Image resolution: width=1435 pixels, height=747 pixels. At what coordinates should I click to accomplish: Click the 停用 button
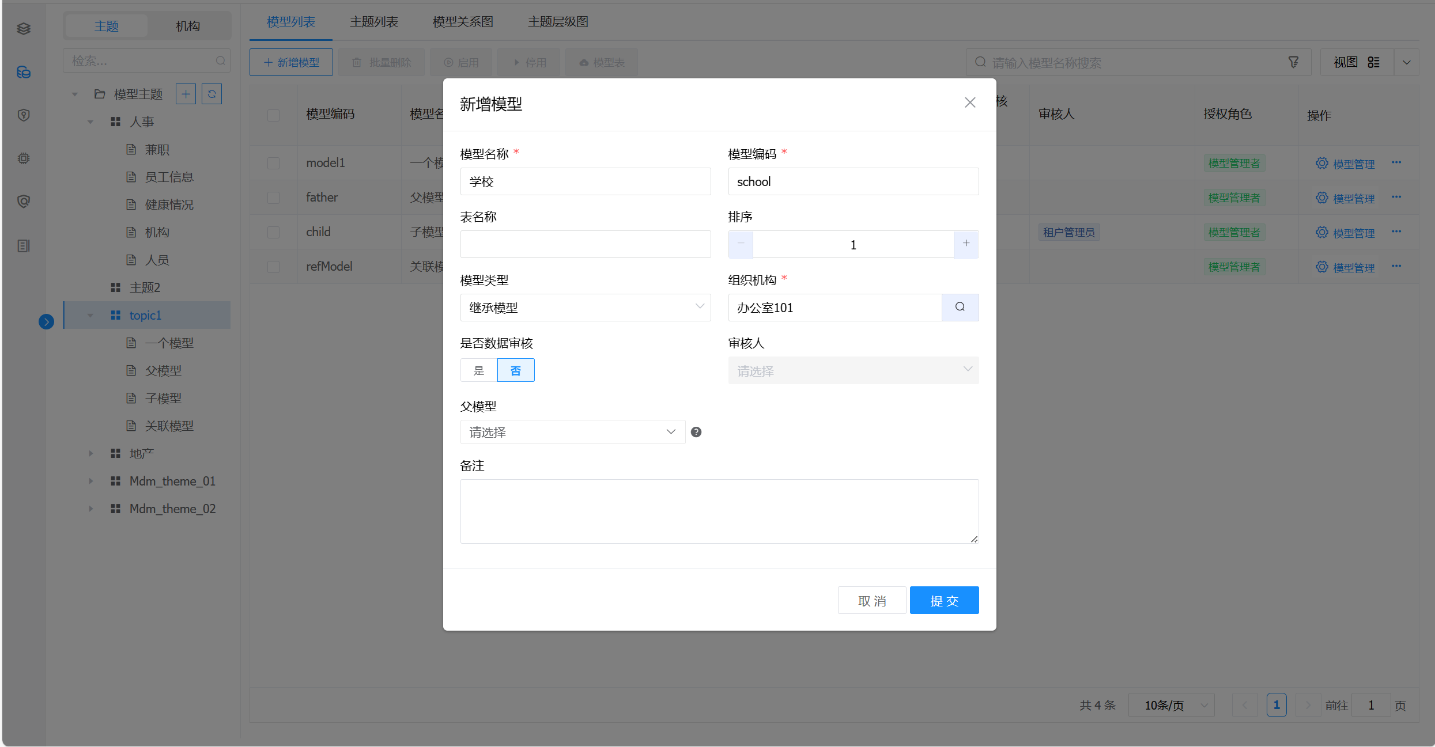pos(530,62)
